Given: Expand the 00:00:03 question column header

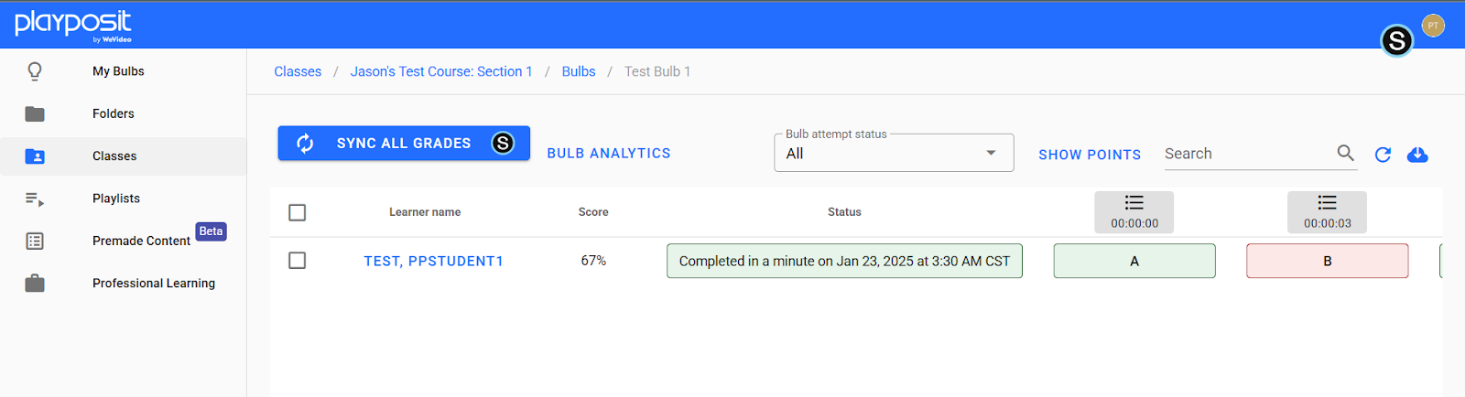Looking at the screenshot, I should (x=1327, y=212).
